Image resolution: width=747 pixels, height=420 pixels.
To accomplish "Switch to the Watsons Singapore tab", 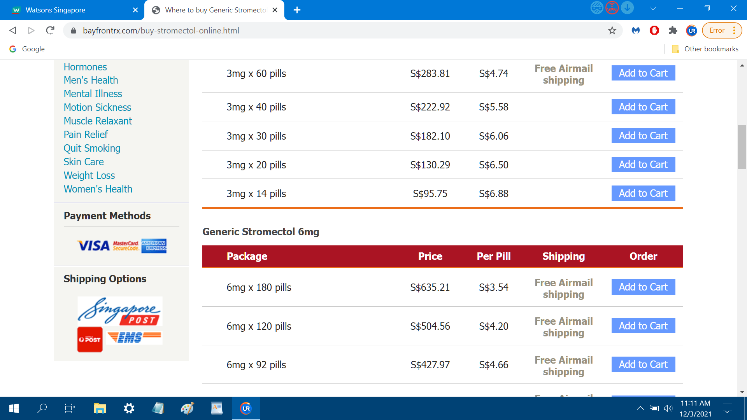I will click(x=72, y=10).
